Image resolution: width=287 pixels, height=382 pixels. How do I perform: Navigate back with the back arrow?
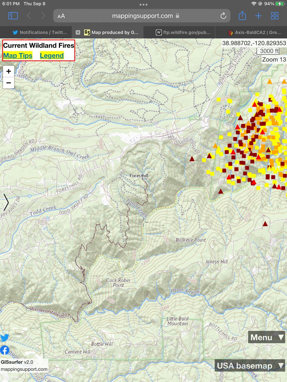tap(29, 16)
